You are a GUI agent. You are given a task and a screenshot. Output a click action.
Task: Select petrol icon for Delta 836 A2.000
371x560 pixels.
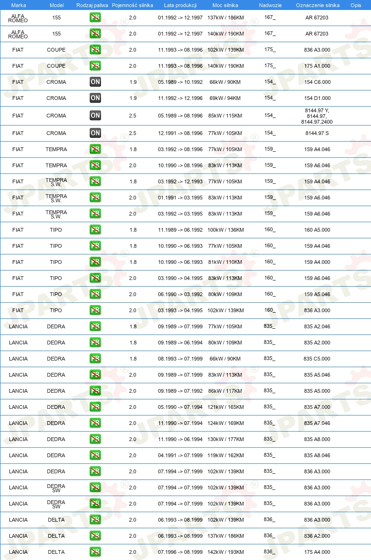pos(95,536)
